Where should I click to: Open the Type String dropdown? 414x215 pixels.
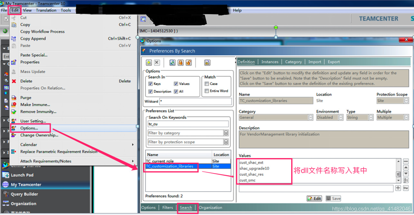[371, 117]
